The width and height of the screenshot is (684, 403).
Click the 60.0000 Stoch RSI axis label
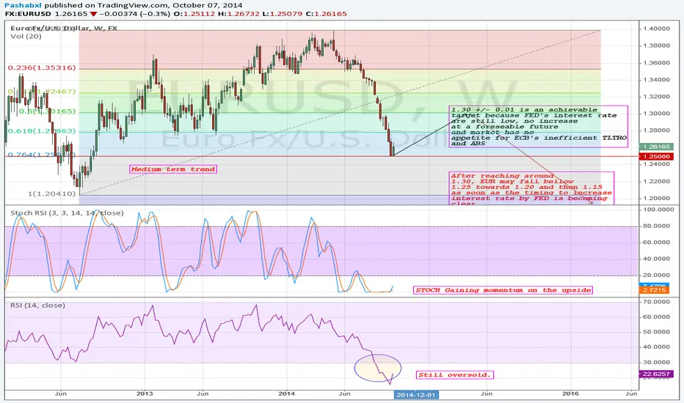[656, 243]
